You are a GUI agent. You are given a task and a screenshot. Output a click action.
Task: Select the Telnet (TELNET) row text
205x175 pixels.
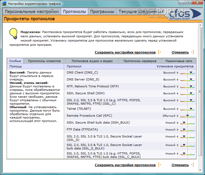tap(79, 109)
